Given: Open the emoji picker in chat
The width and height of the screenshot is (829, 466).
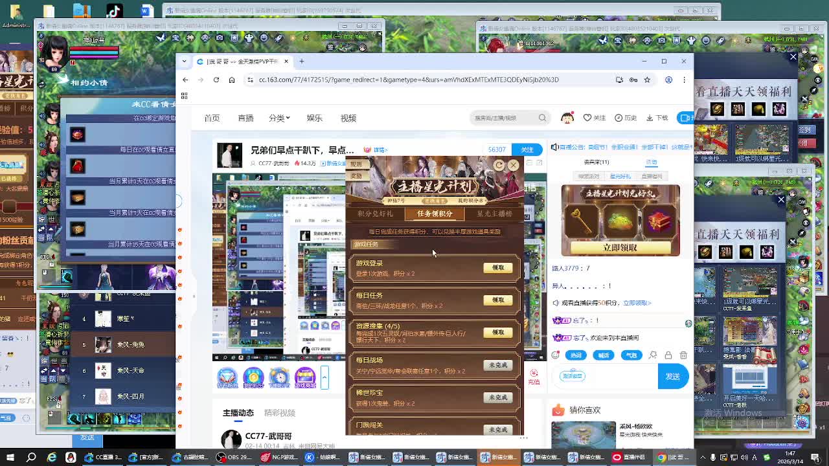Looking at the screenshot, I should click(556, 355).
